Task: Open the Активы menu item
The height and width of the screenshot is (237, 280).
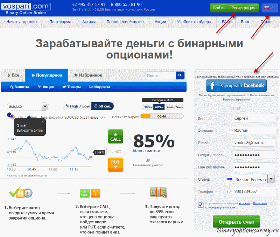Action: [x=89, y=22]
